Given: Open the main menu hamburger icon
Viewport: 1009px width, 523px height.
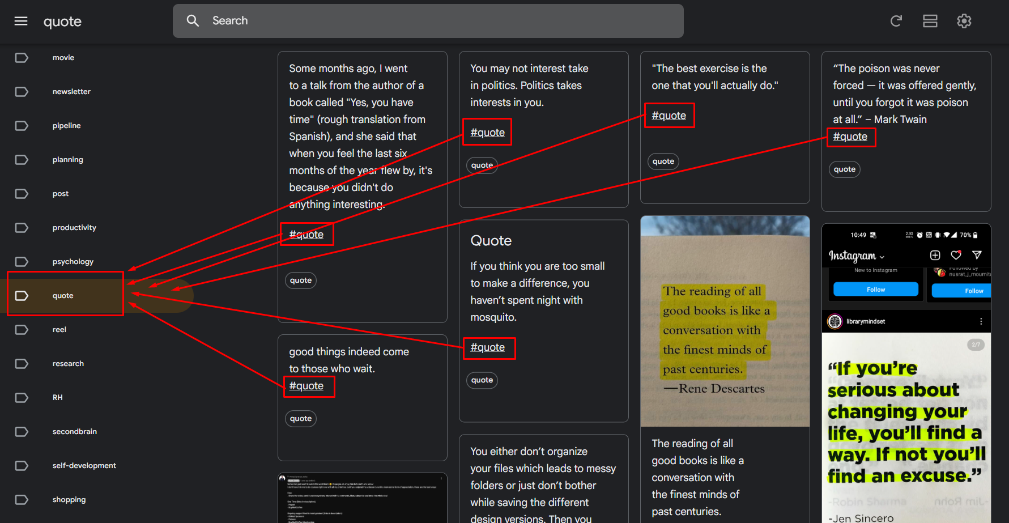Looking at the screenshot, I should coord(21,21).
